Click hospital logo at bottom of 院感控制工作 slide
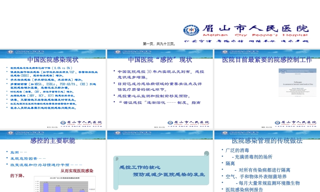The width and height of the screenshot is (320, 192). pyautogui.click(x=295, y=124)
